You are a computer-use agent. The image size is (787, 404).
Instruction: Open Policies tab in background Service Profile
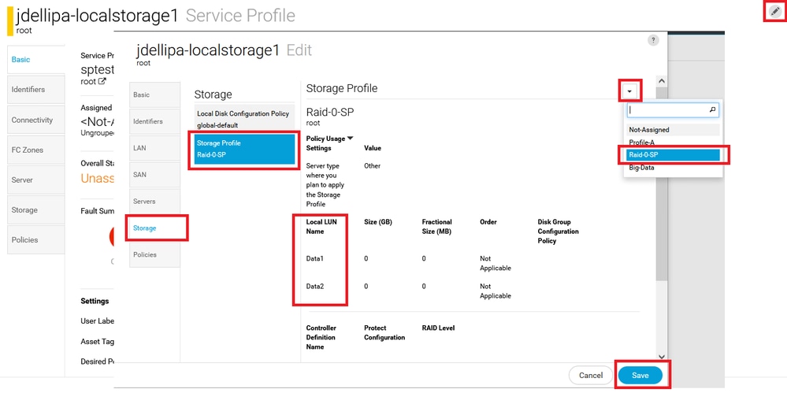coord(36,240)
